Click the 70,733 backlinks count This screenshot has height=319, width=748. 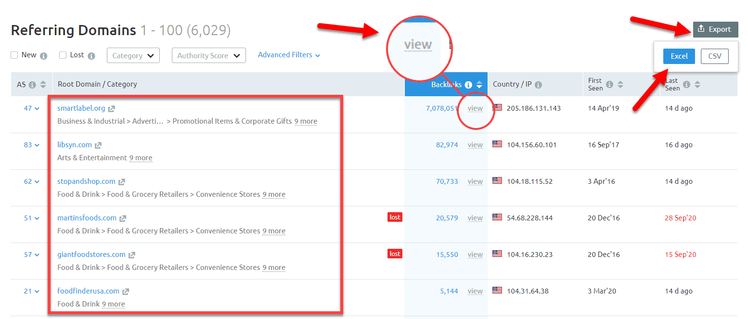(x=447, y=181)
